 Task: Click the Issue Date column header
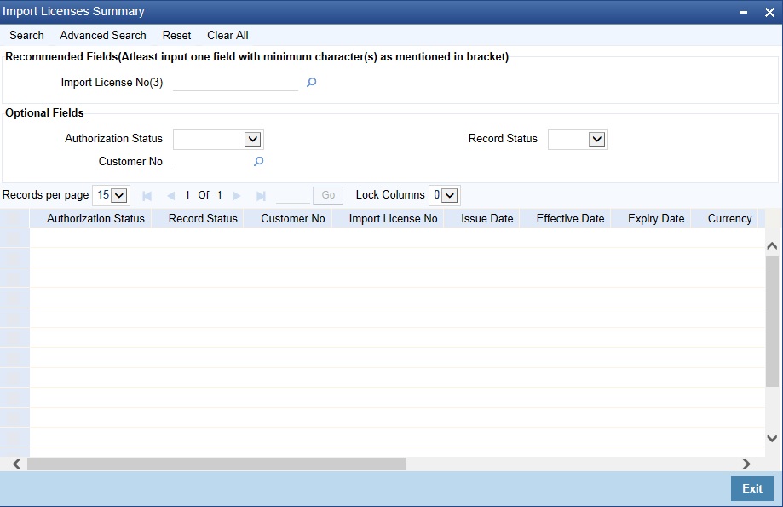coord(482,219)
